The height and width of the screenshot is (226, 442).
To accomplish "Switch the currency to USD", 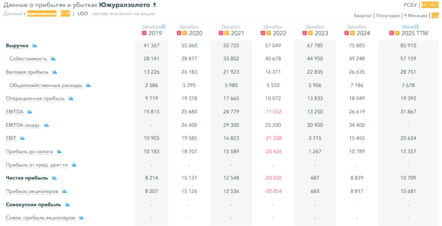I will click(x=83, y=13).
